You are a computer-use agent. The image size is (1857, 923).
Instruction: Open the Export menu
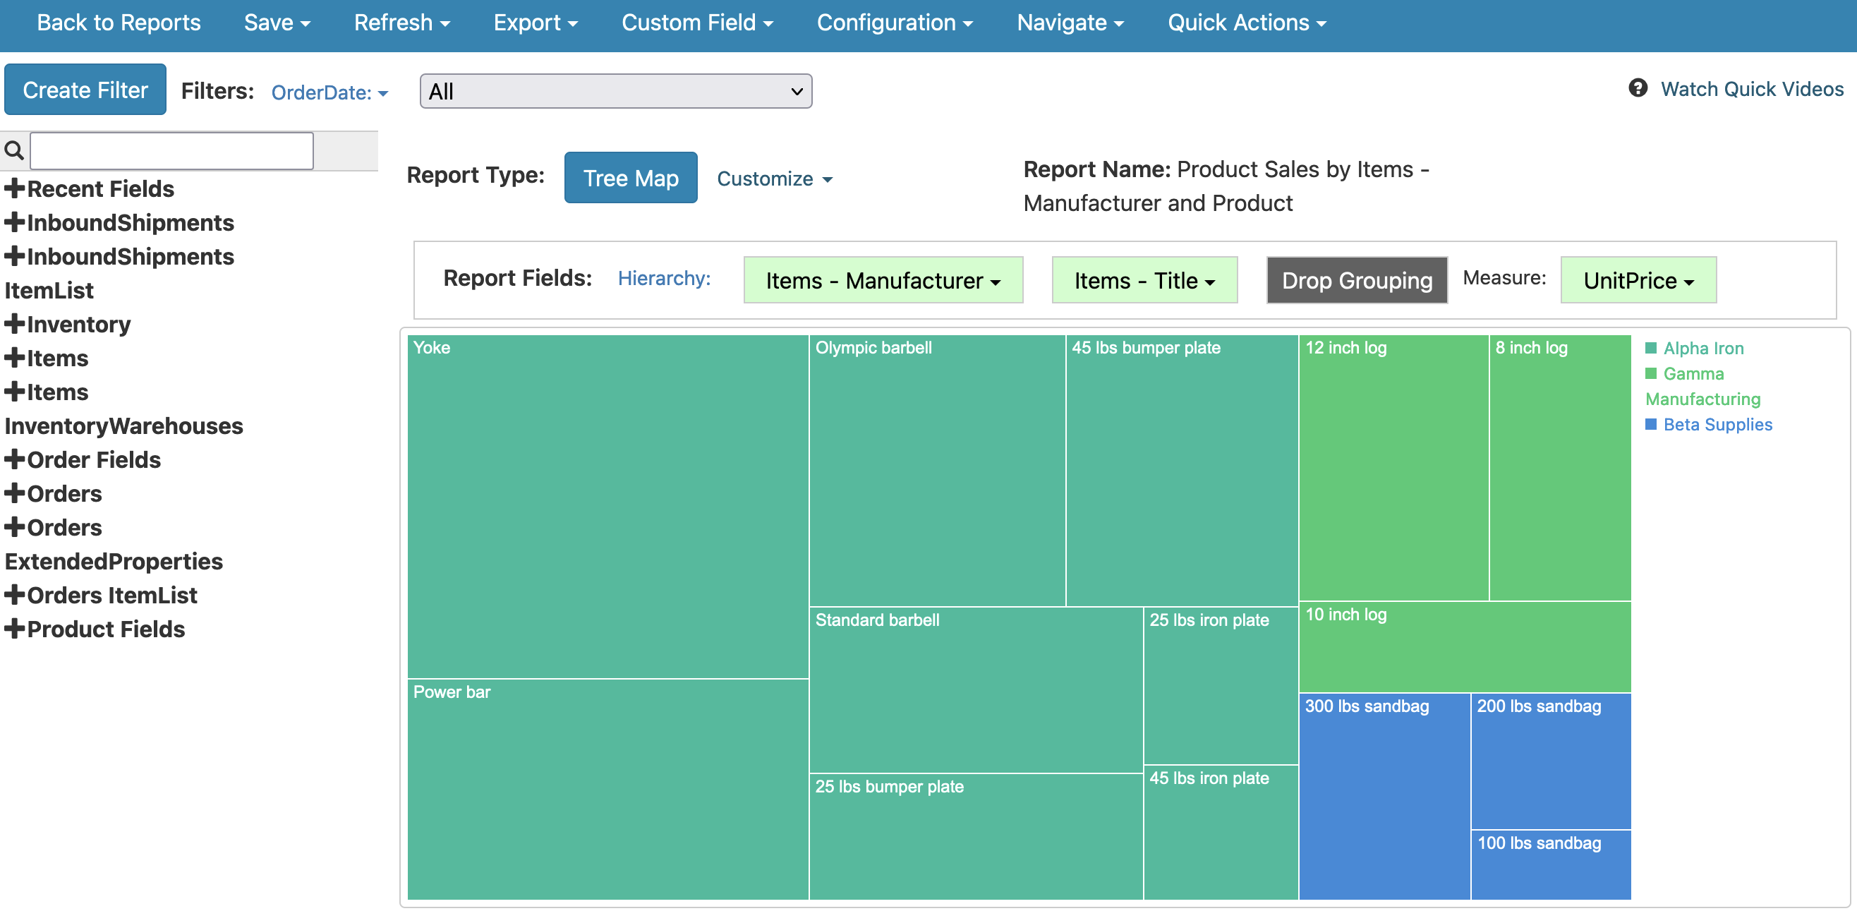pos(535,23)
